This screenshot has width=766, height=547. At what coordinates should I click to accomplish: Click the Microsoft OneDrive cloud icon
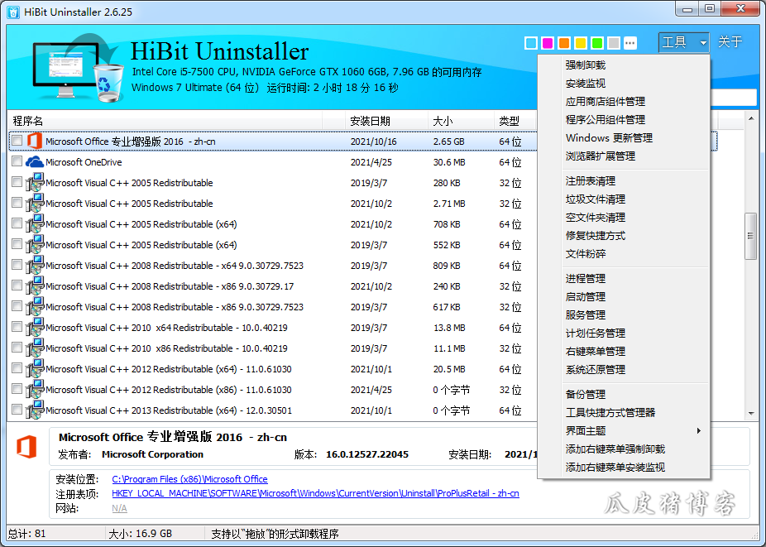point(34,162)
